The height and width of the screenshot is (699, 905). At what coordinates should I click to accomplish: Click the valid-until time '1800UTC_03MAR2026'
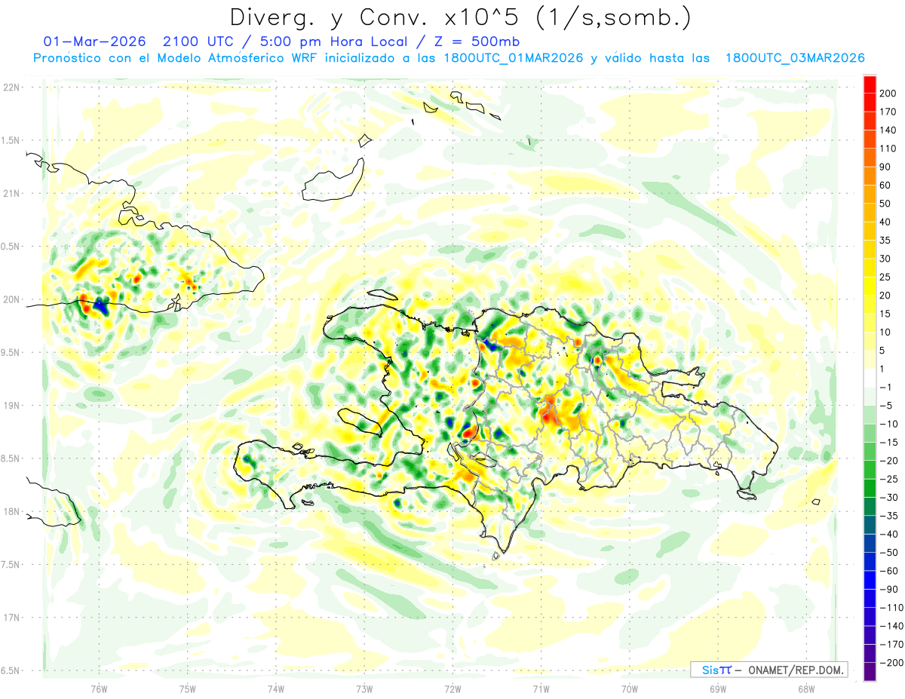coord(795,58)
